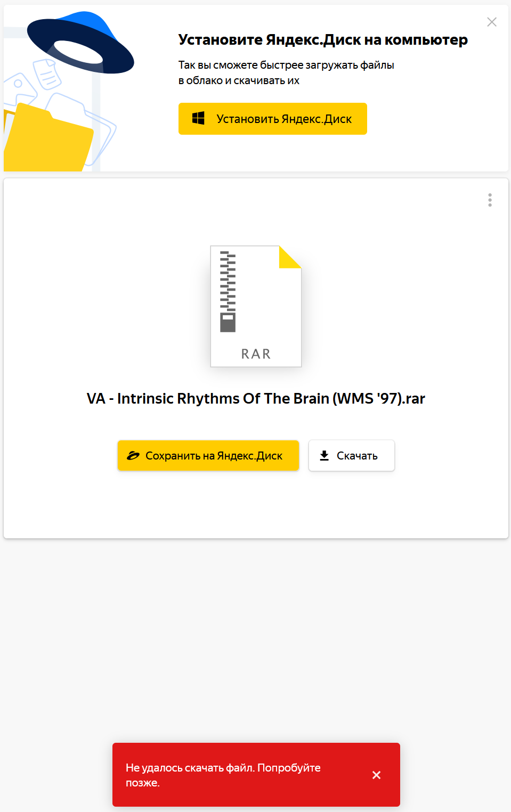Click the outlined document illustration under saucer
The width and height of the screenshot is (511, 812).
click(47, 75)
